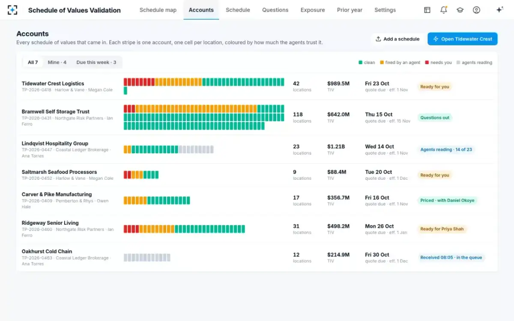Filter by Due this week · 3
The width and height of the screenshot is (514, 321).
[x=96, y=62]
